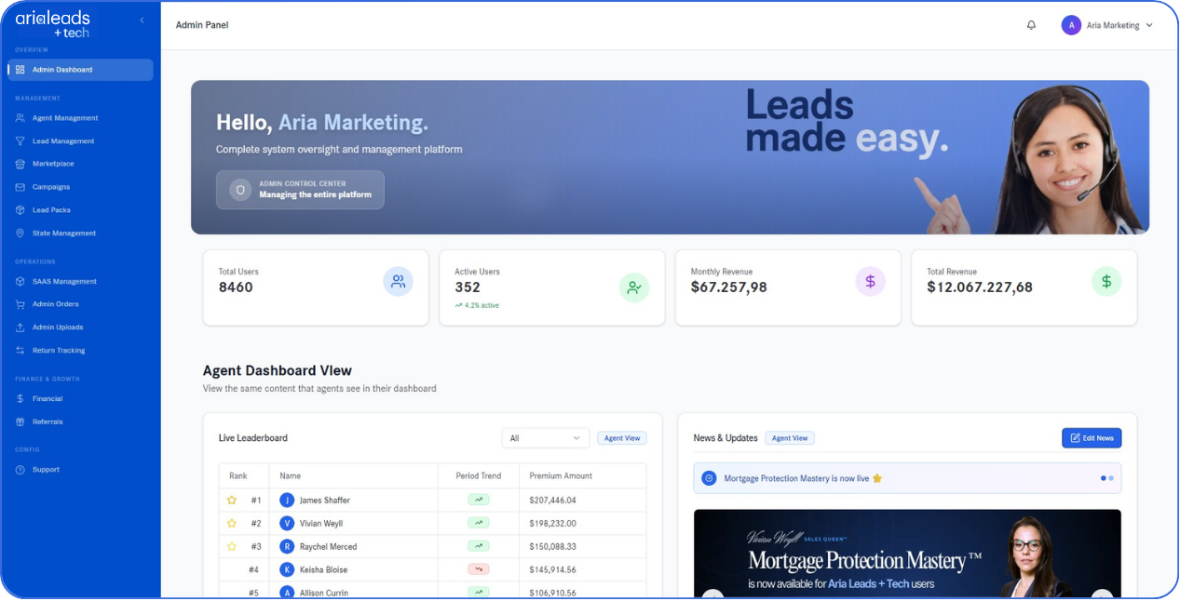Click the Lead Packs box icon
Image resolution: width=1180 pixels, height=601 pixels.
coord(20,210)
